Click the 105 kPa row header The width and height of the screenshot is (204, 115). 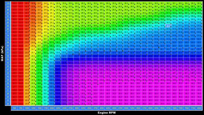8,3
